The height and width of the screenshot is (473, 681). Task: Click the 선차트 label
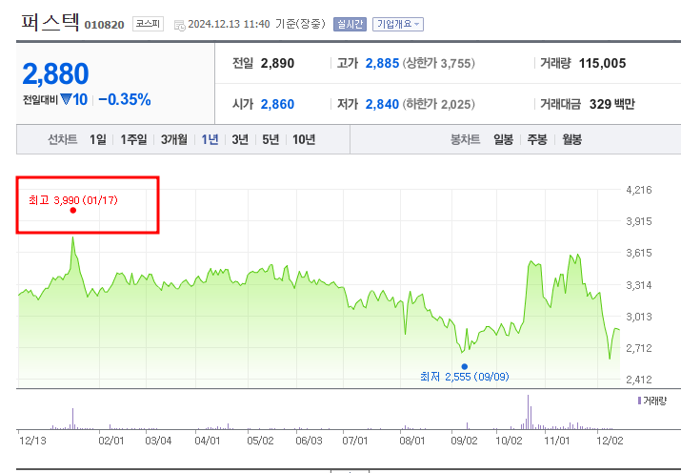[x=63, y=139]
